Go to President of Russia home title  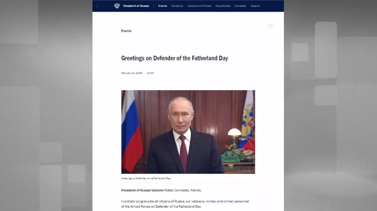tap(136, 6)
